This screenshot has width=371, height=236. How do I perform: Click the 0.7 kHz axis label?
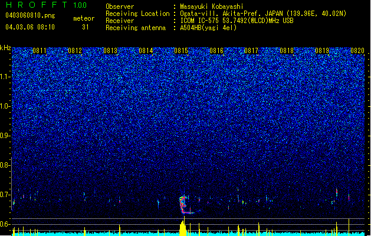(5, 195)
